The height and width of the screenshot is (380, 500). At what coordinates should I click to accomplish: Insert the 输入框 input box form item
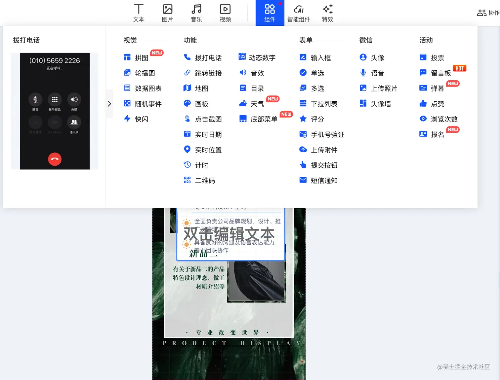[315, 57]
